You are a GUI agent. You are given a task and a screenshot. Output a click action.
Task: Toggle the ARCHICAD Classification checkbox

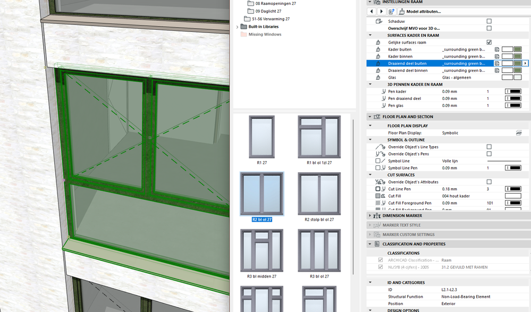pos(380,260)
